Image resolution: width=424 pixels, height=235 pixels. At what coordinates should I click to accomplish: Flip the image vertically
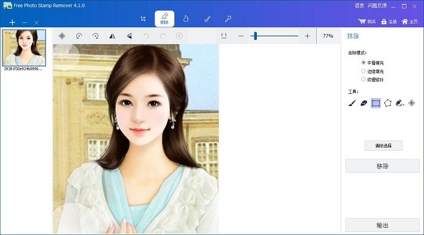(129, 36)
